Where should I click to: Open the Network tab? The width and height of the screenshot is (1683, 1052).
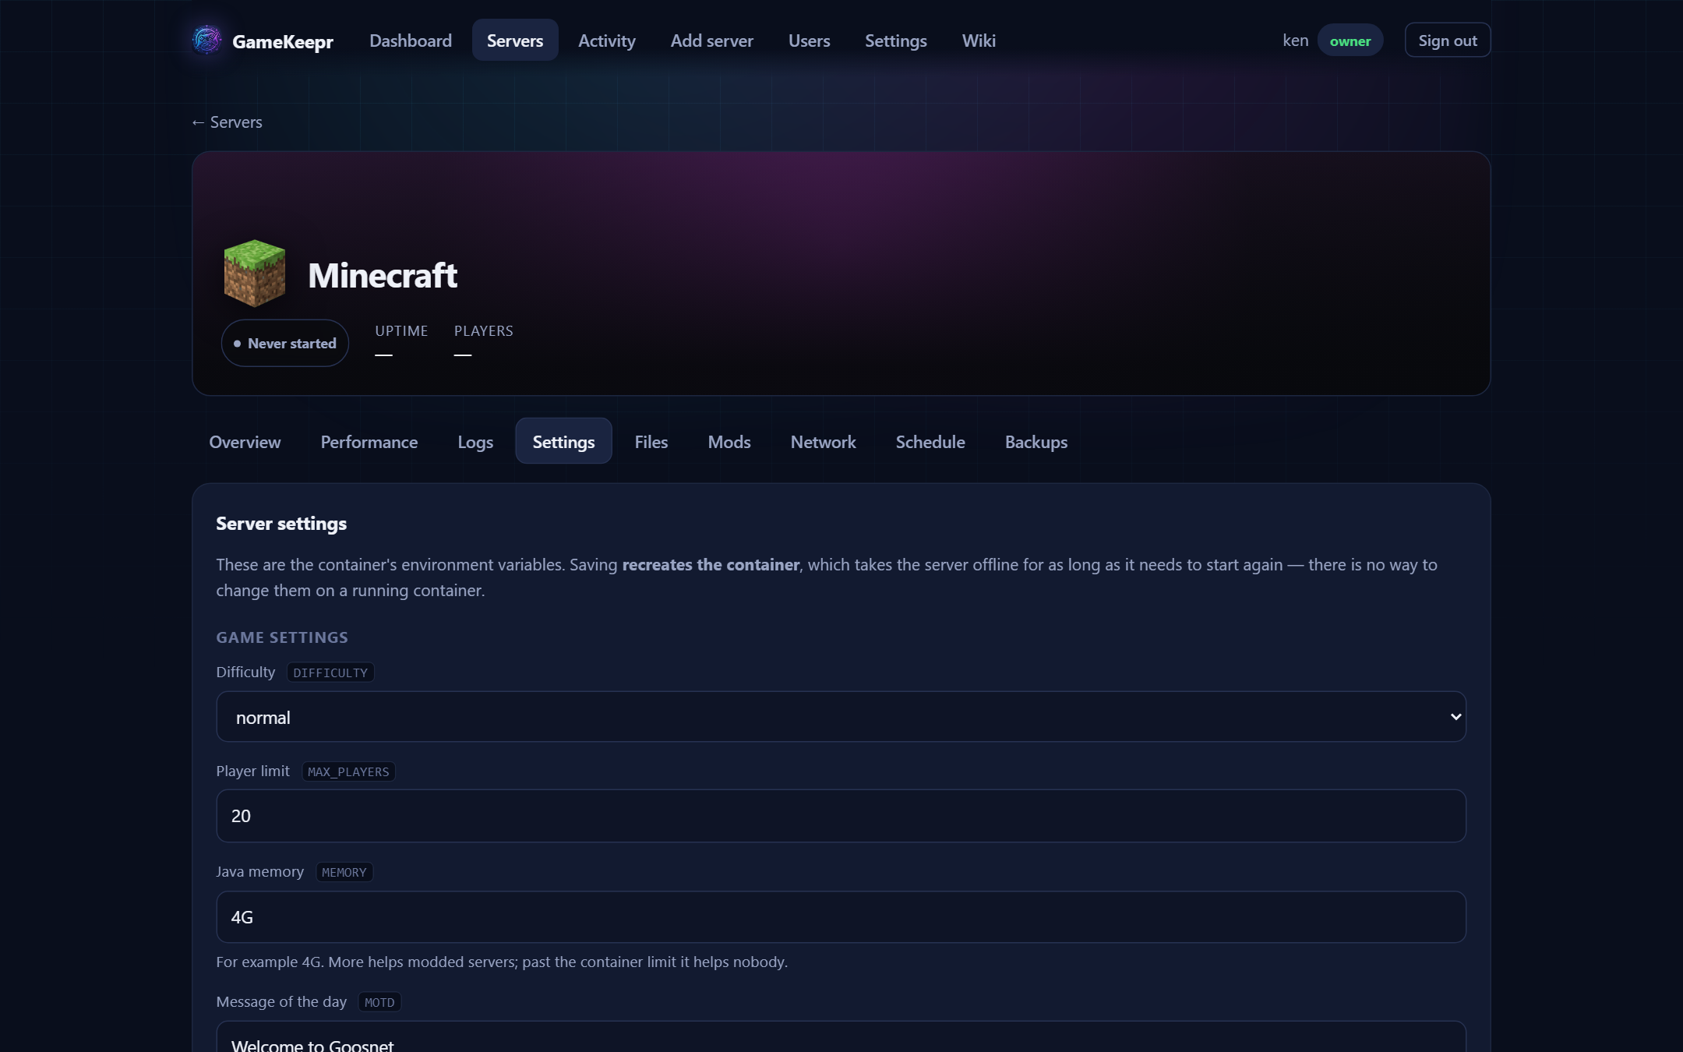coord(824,442)
